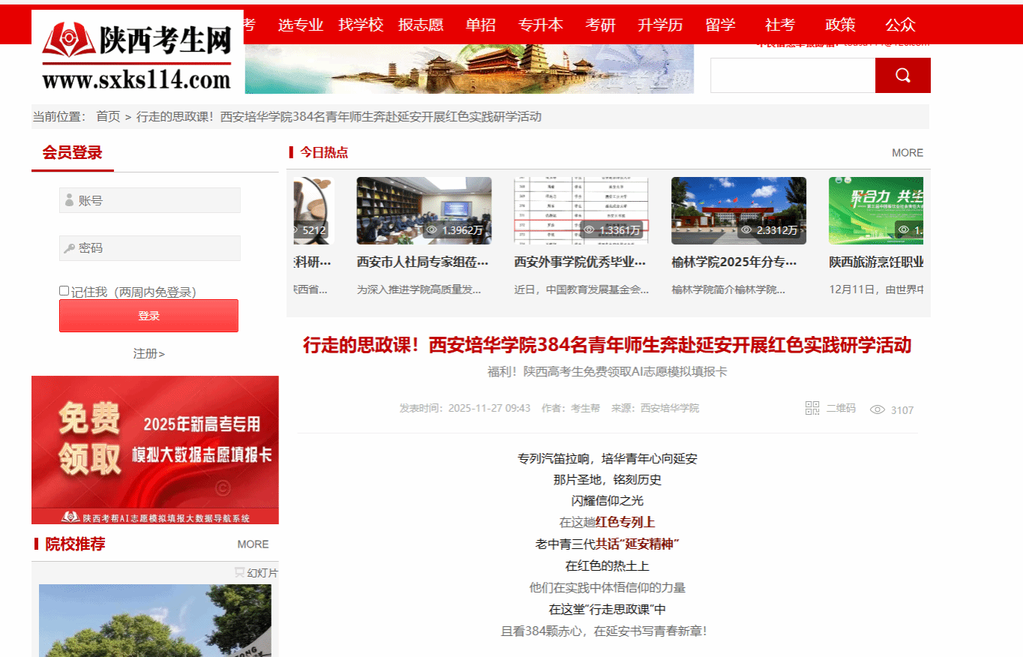Enable the 记住我 checkbox
The width and height of the screenshot is (1023, 657).
click(x=64, y=291)
